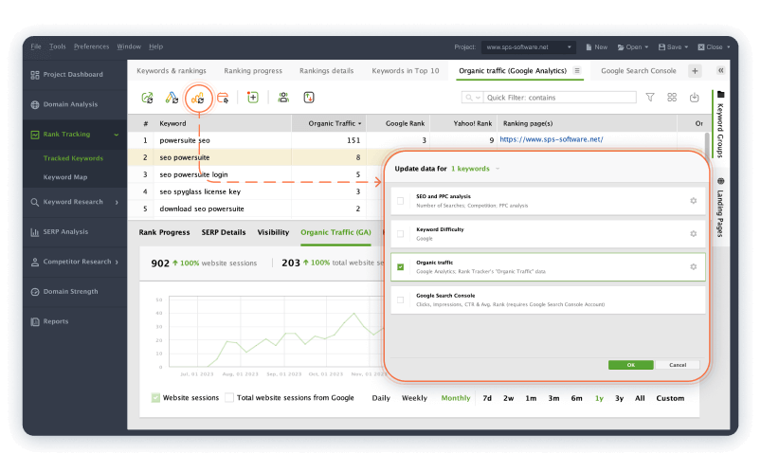
Task: Expand the Keyword Research submenu arrow
Action: 117,202
